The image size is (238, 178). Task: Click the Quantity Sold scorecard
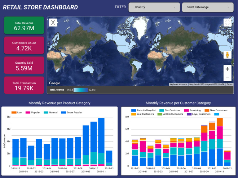click(24, 65)
